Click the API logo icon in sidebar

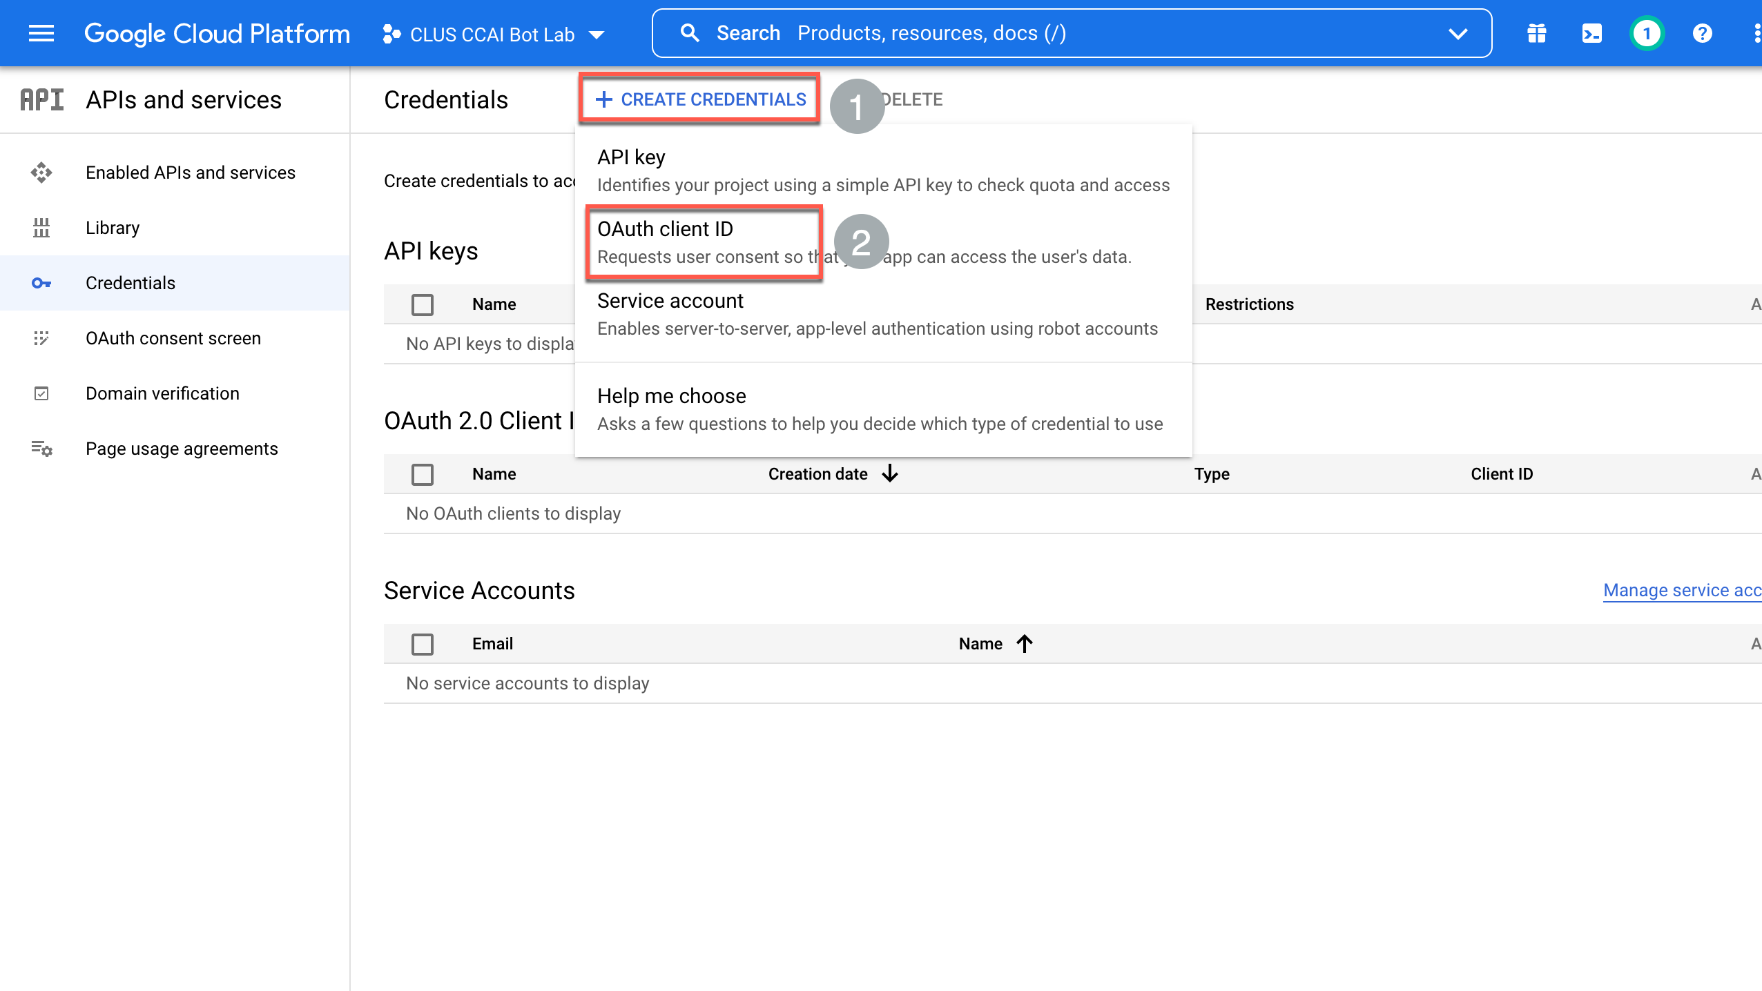click(x=42, y=99)
